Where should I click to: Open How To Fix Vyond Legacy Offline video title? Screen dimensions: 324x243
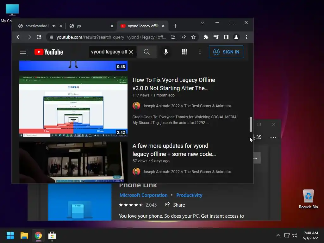174,84
